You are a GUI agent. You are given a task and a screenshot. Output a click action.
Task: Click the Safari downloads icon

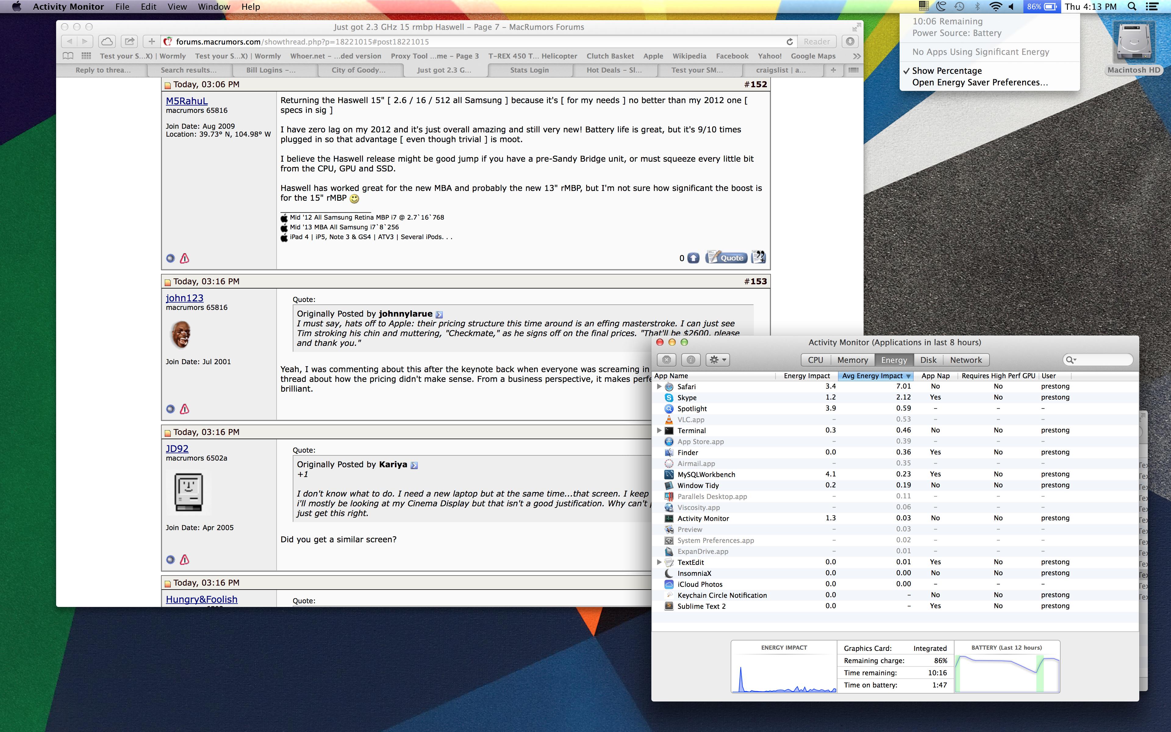(x=850, y=42)
